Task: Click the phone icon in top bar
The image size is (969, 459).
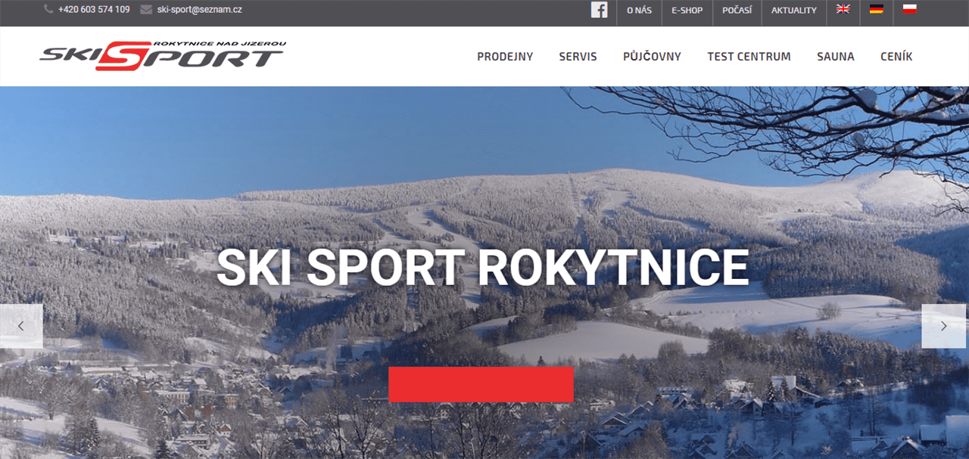Action: (x=48, y=9)
